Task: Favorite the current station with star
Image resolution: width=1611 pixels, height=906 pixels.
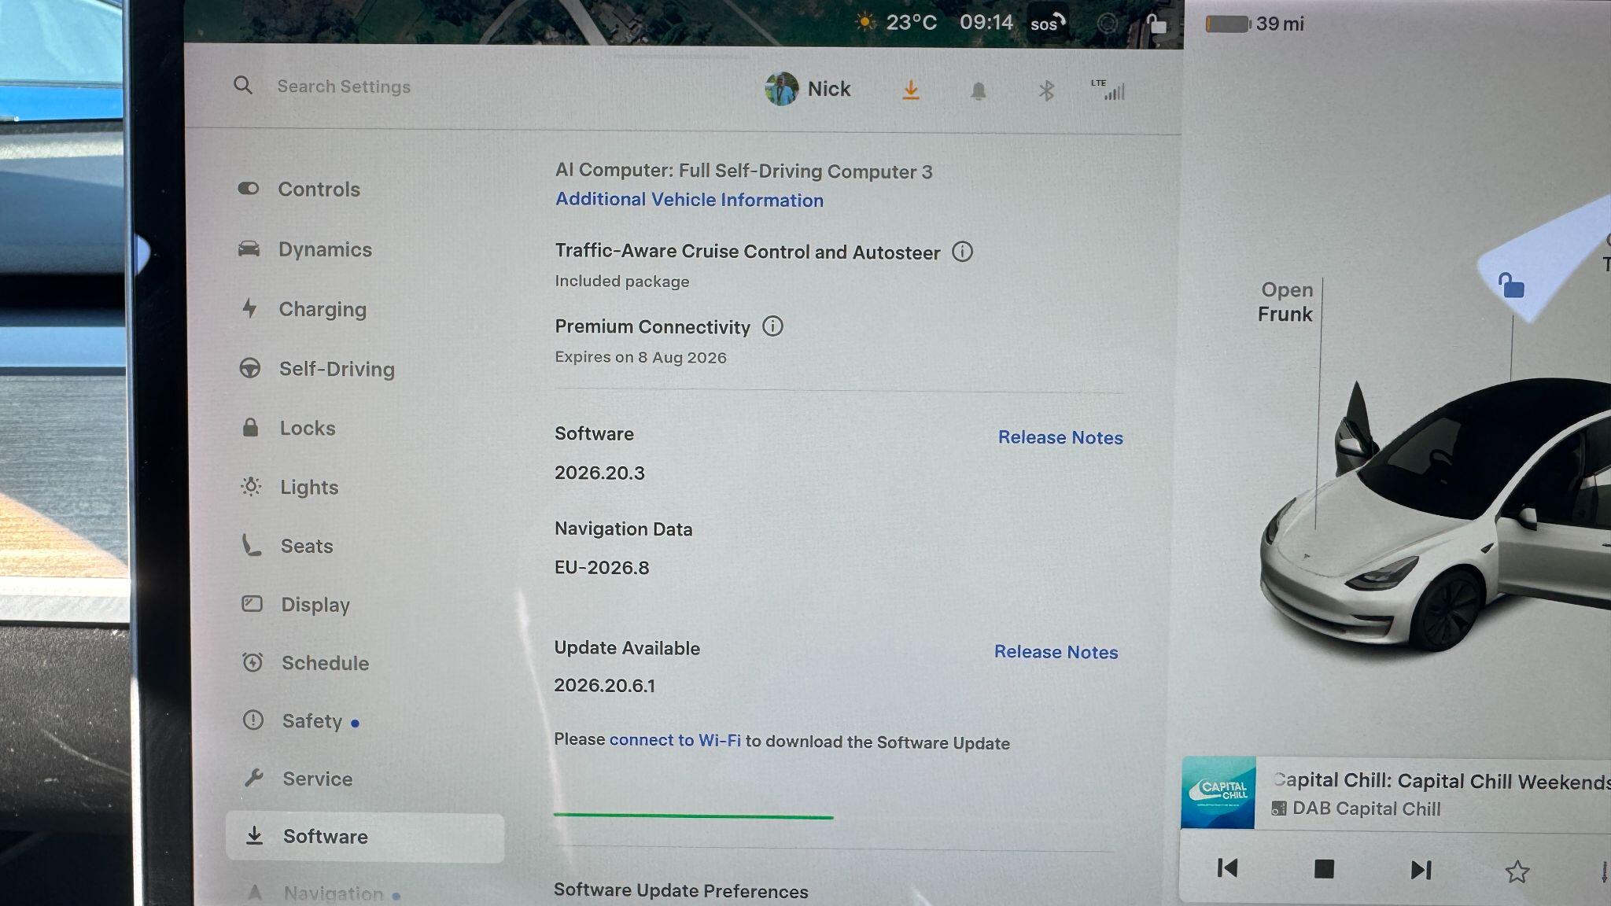Action: (1517, 871)
